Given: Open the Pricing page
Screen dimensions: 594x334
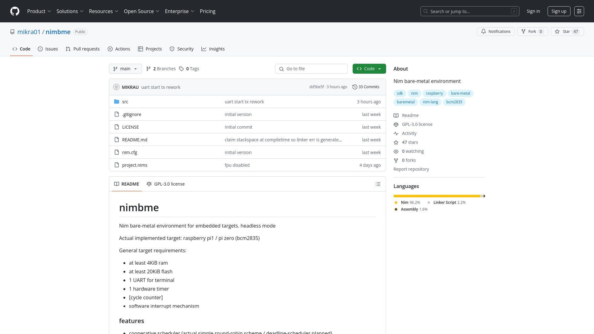Looking at the screenshot, I should (208, 11).
